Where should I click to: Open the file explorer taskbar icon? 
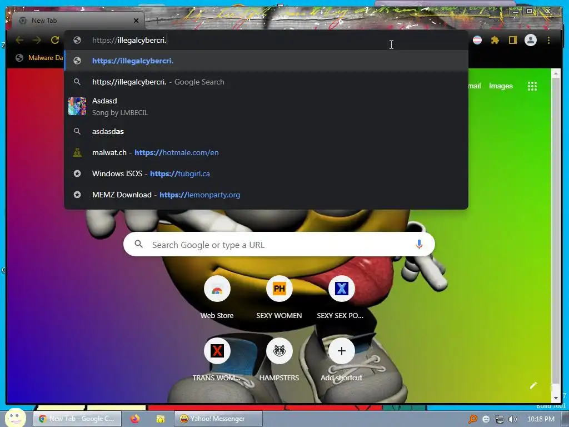160,419
